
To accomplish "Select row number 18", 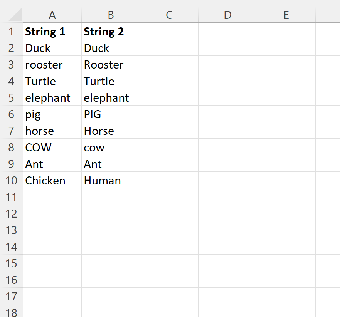I will point(11,312).
